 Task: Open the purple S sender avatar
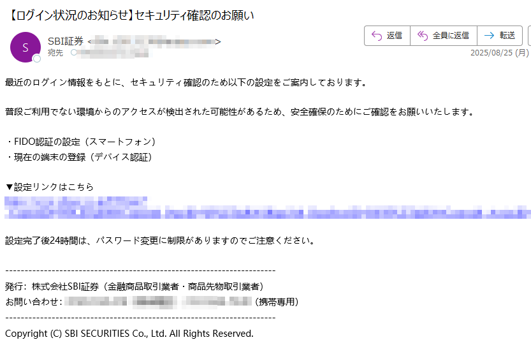tap(25, 47)
